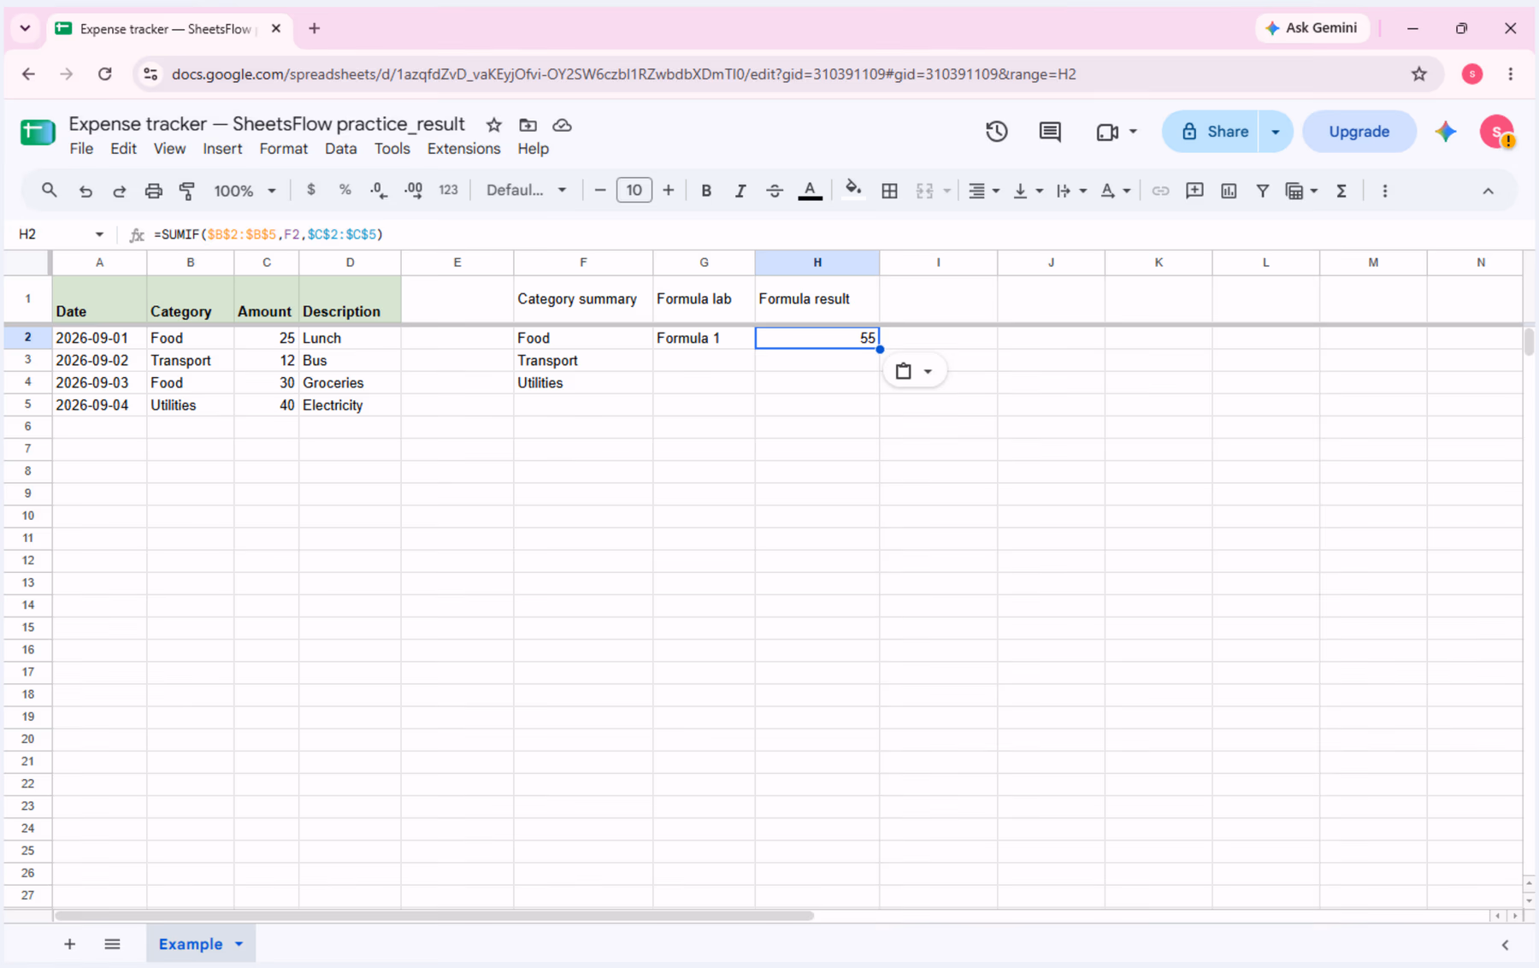
Task: Open the Gemini sparkle side panel
Action: pyautogui.click(x=1446, y=132)
